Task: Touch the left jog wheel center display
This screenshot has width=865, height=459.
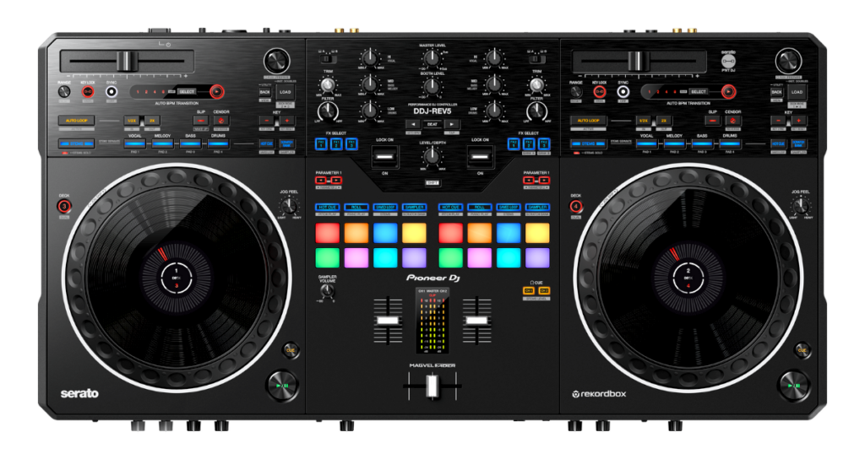Action: pos(177,278)
